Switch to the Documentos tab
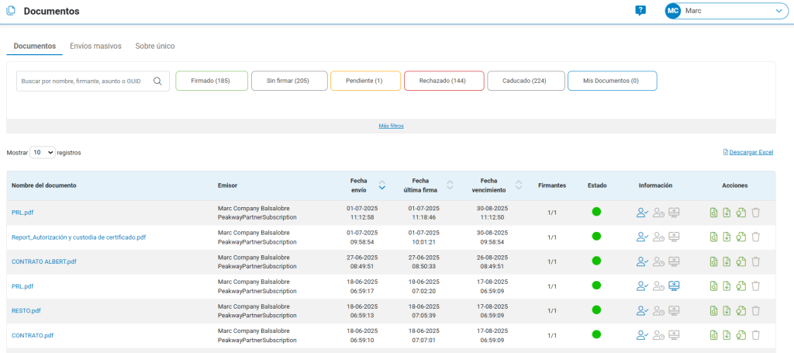This screenshot has height=353, width=794. tap(34, 46)
